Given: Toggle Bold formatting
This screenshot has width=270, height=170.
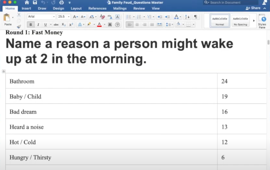Looking at the screenshot, I should 30,25.
